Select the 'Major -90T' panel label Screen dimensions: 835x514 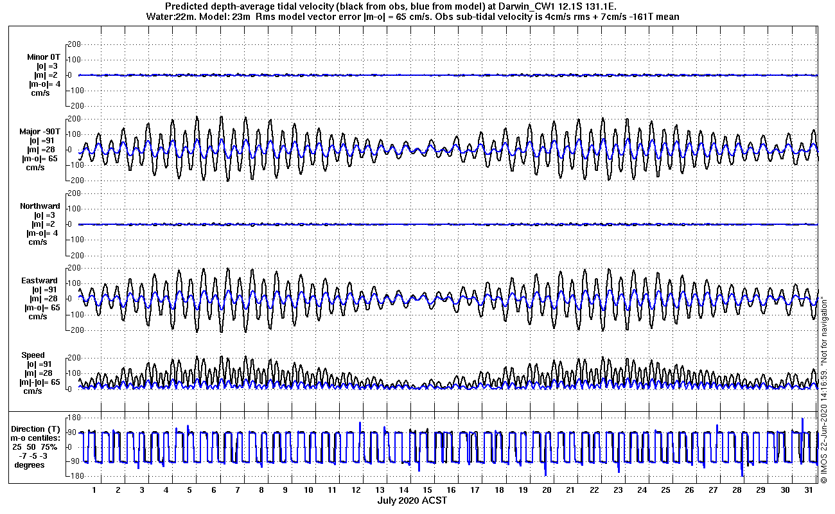(x=40, y=132)
